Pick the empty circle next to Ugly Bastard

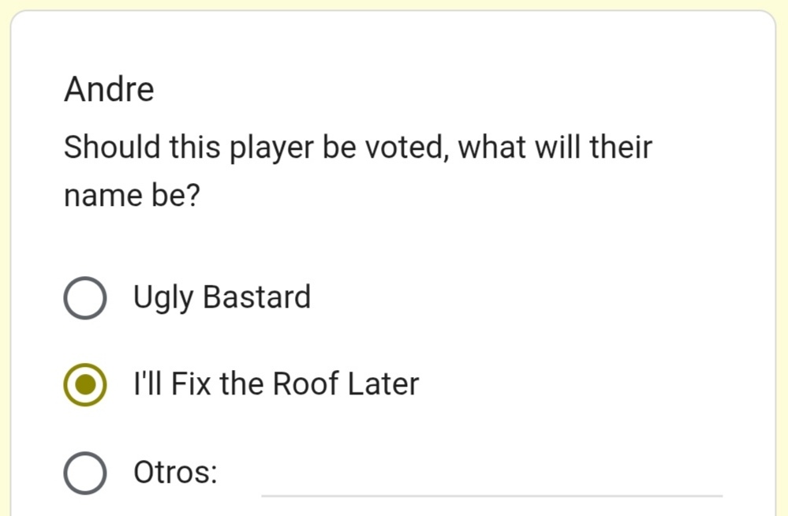(85, 297)
